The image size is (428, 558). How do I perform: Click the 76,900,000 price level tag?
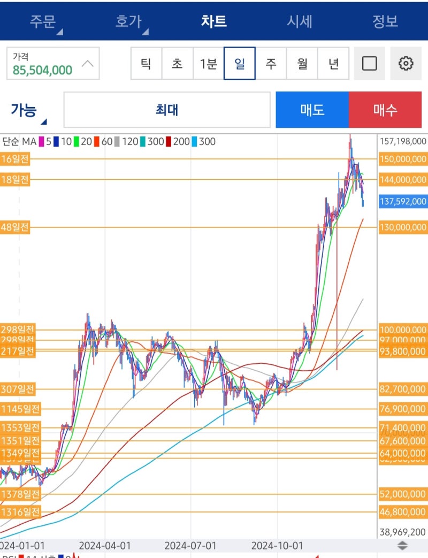point(403,409)
